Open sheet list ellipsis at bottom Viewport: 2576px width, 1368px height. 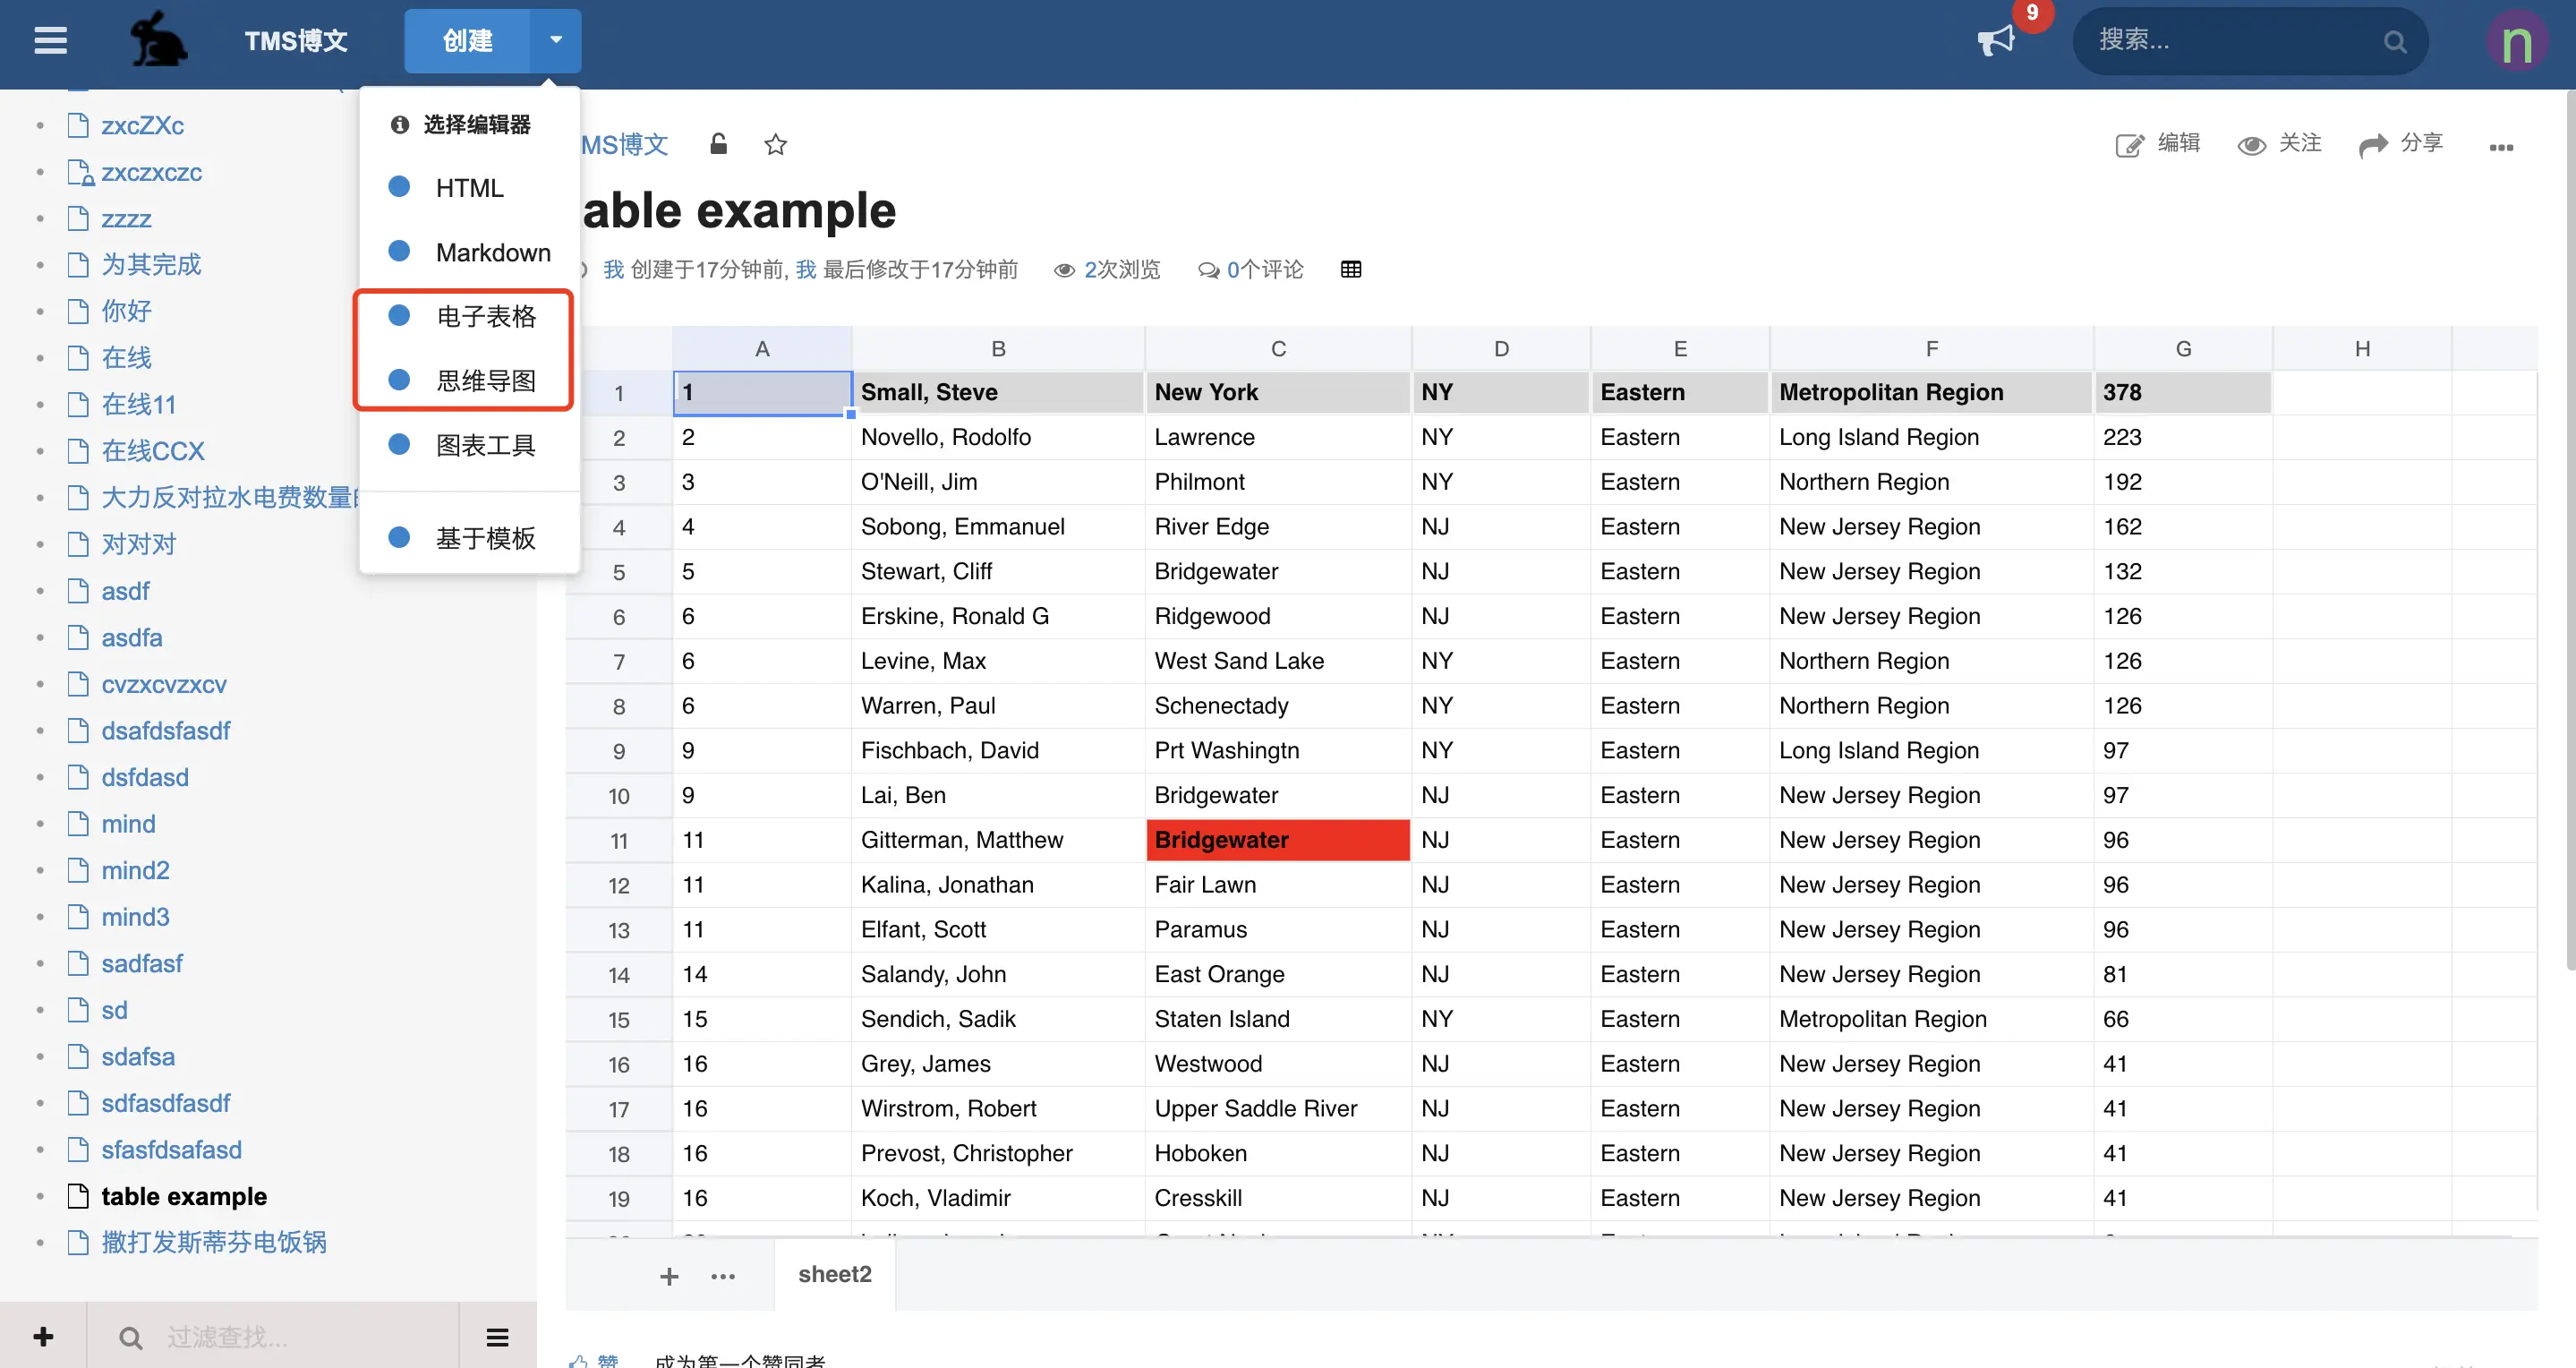tap(723, 1276)
